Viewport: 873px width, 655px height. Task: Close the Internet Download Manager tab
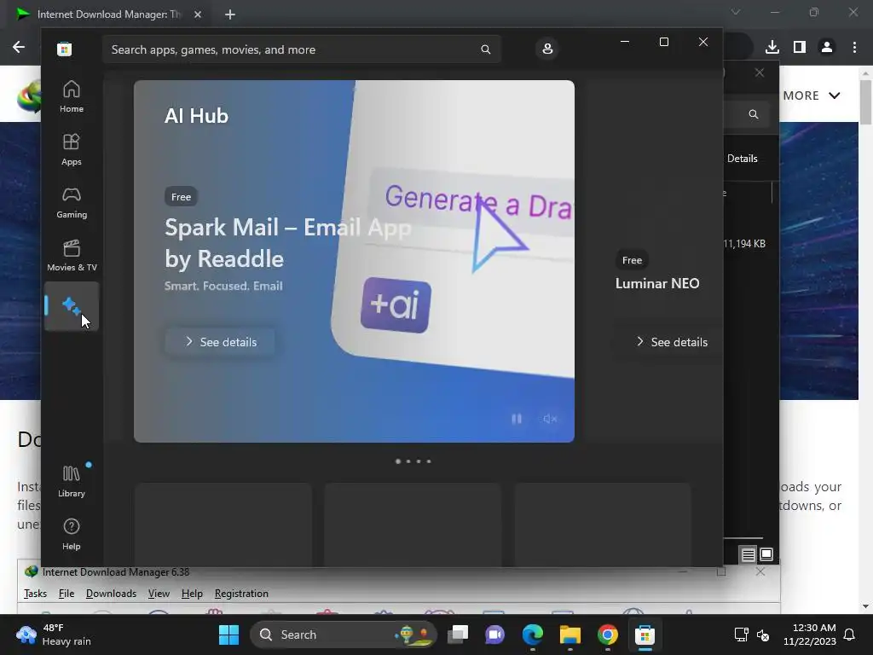[x=198, y=14]
